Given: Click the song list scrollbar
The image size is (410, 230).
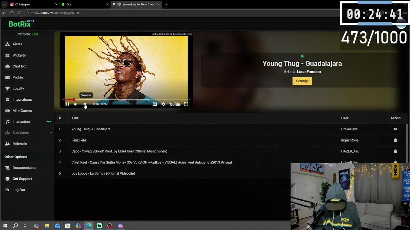Looking at the screenshot, I should tap(407, 144).
